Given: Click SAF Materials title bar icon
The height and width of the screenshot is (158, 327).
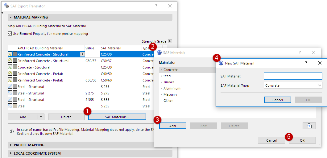Looking at the screenshot, I should (159, 52).
